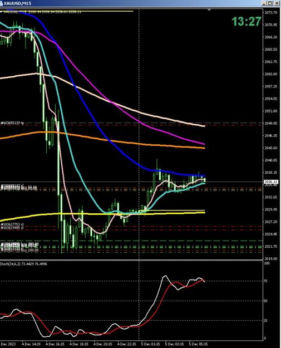Click the grey chart shift triangle marker
The image size is (281, 348).
pos(209,10)
